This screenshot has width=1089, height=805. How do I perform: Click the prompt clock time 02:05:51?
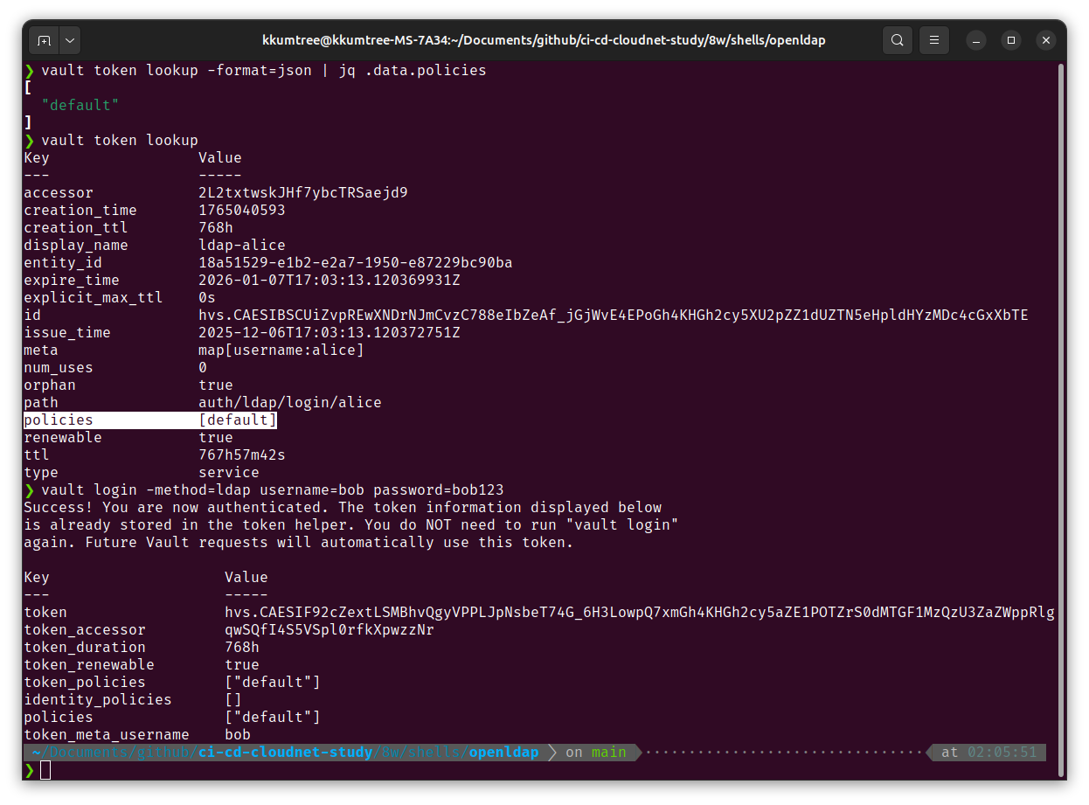(1002, 752)
